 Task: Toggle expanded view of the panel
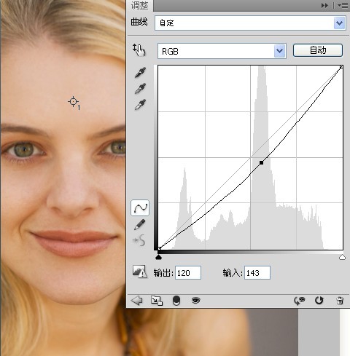(x=157, y=301)
